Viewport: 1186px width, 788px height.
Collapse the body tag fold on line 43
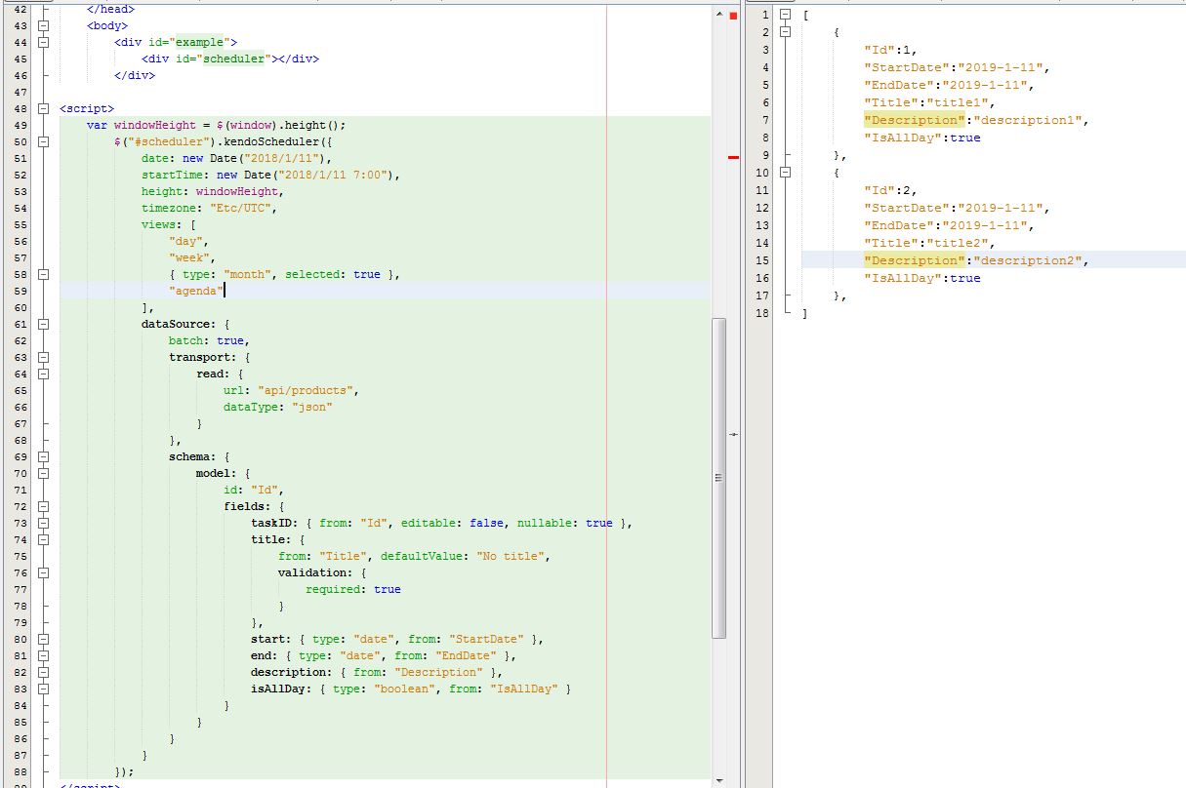(43, 25)
